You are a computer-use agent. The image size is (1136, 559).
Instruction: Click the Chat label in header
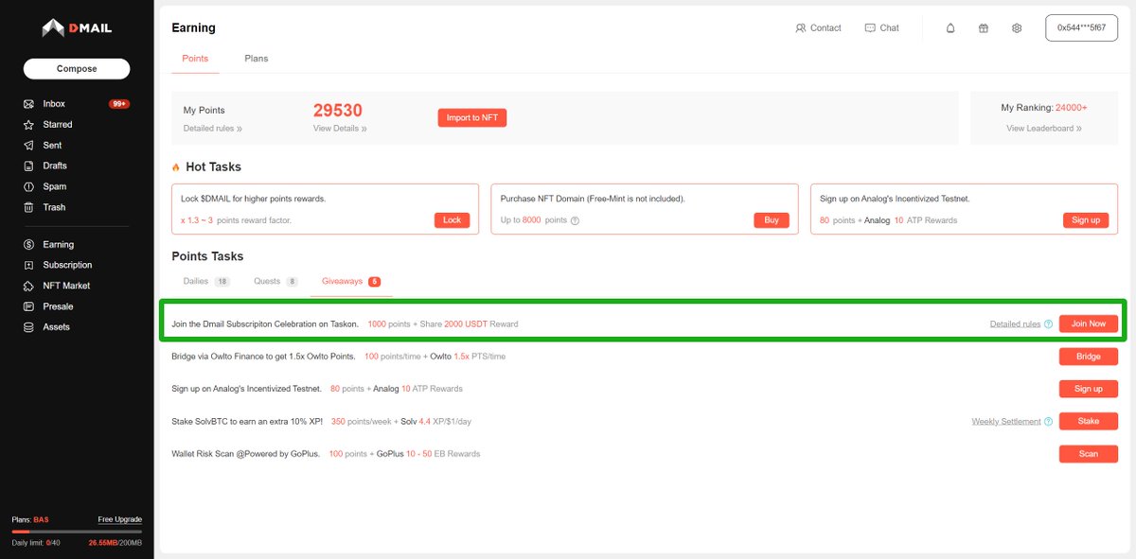point(890,28)
